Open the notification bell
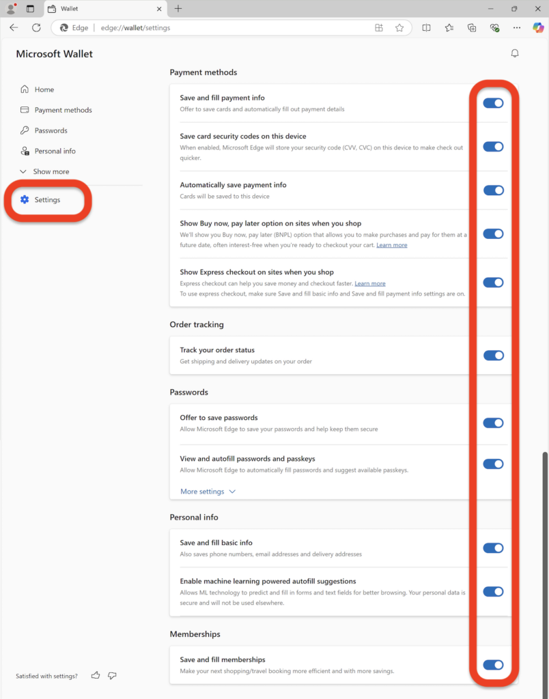 click(515, 53)
